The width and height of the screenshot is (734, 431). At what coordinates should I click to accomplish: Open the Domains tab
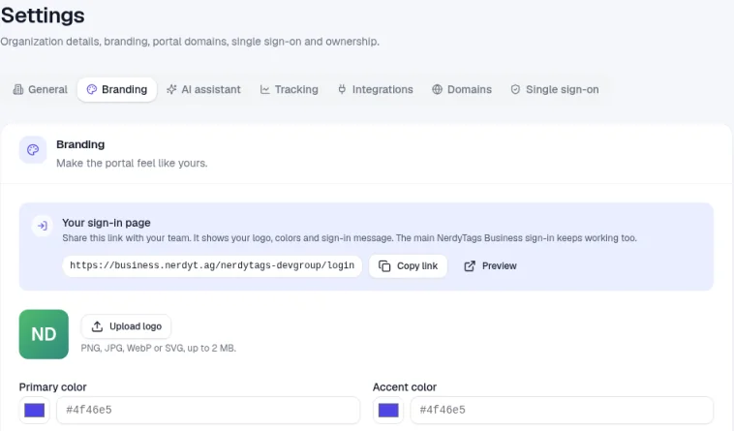tap(462, 89)
